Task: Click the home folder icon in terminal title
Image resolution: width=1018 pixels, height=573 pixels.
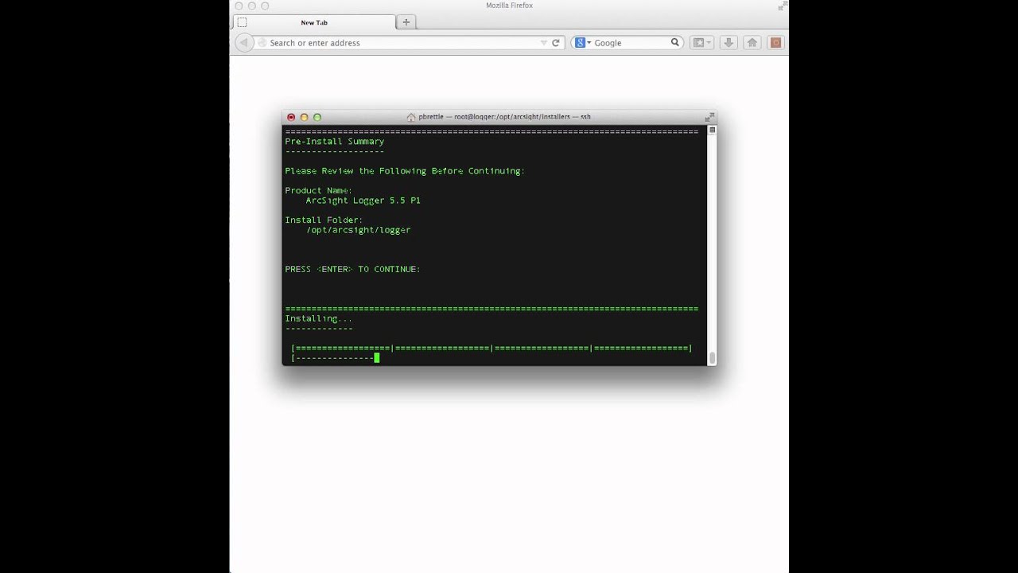Action: click(411, 117)
